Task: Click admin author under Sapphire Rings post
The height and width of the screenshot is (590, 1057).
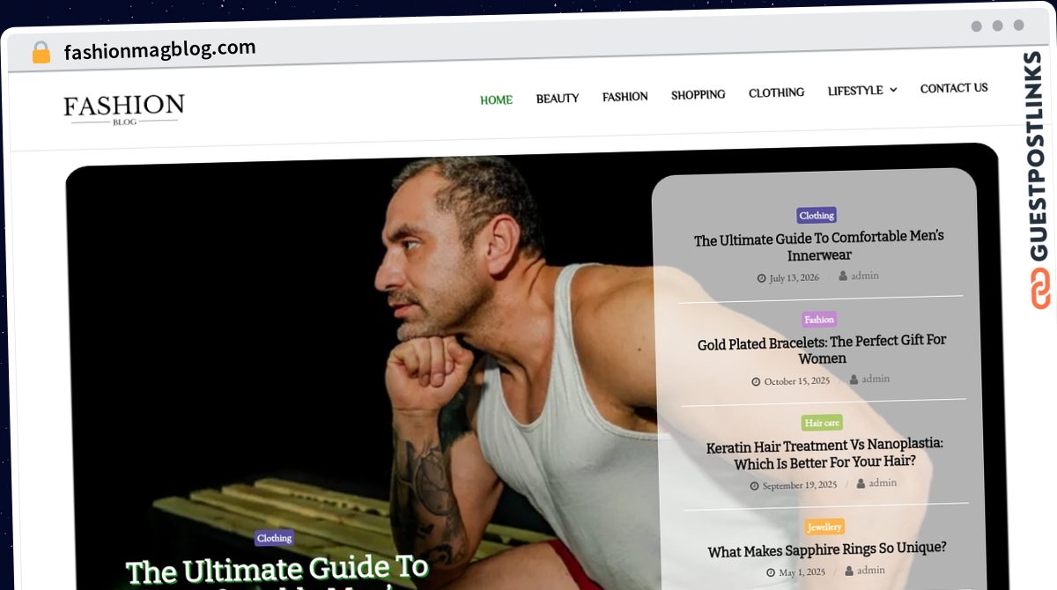Action: coord(871,570)
